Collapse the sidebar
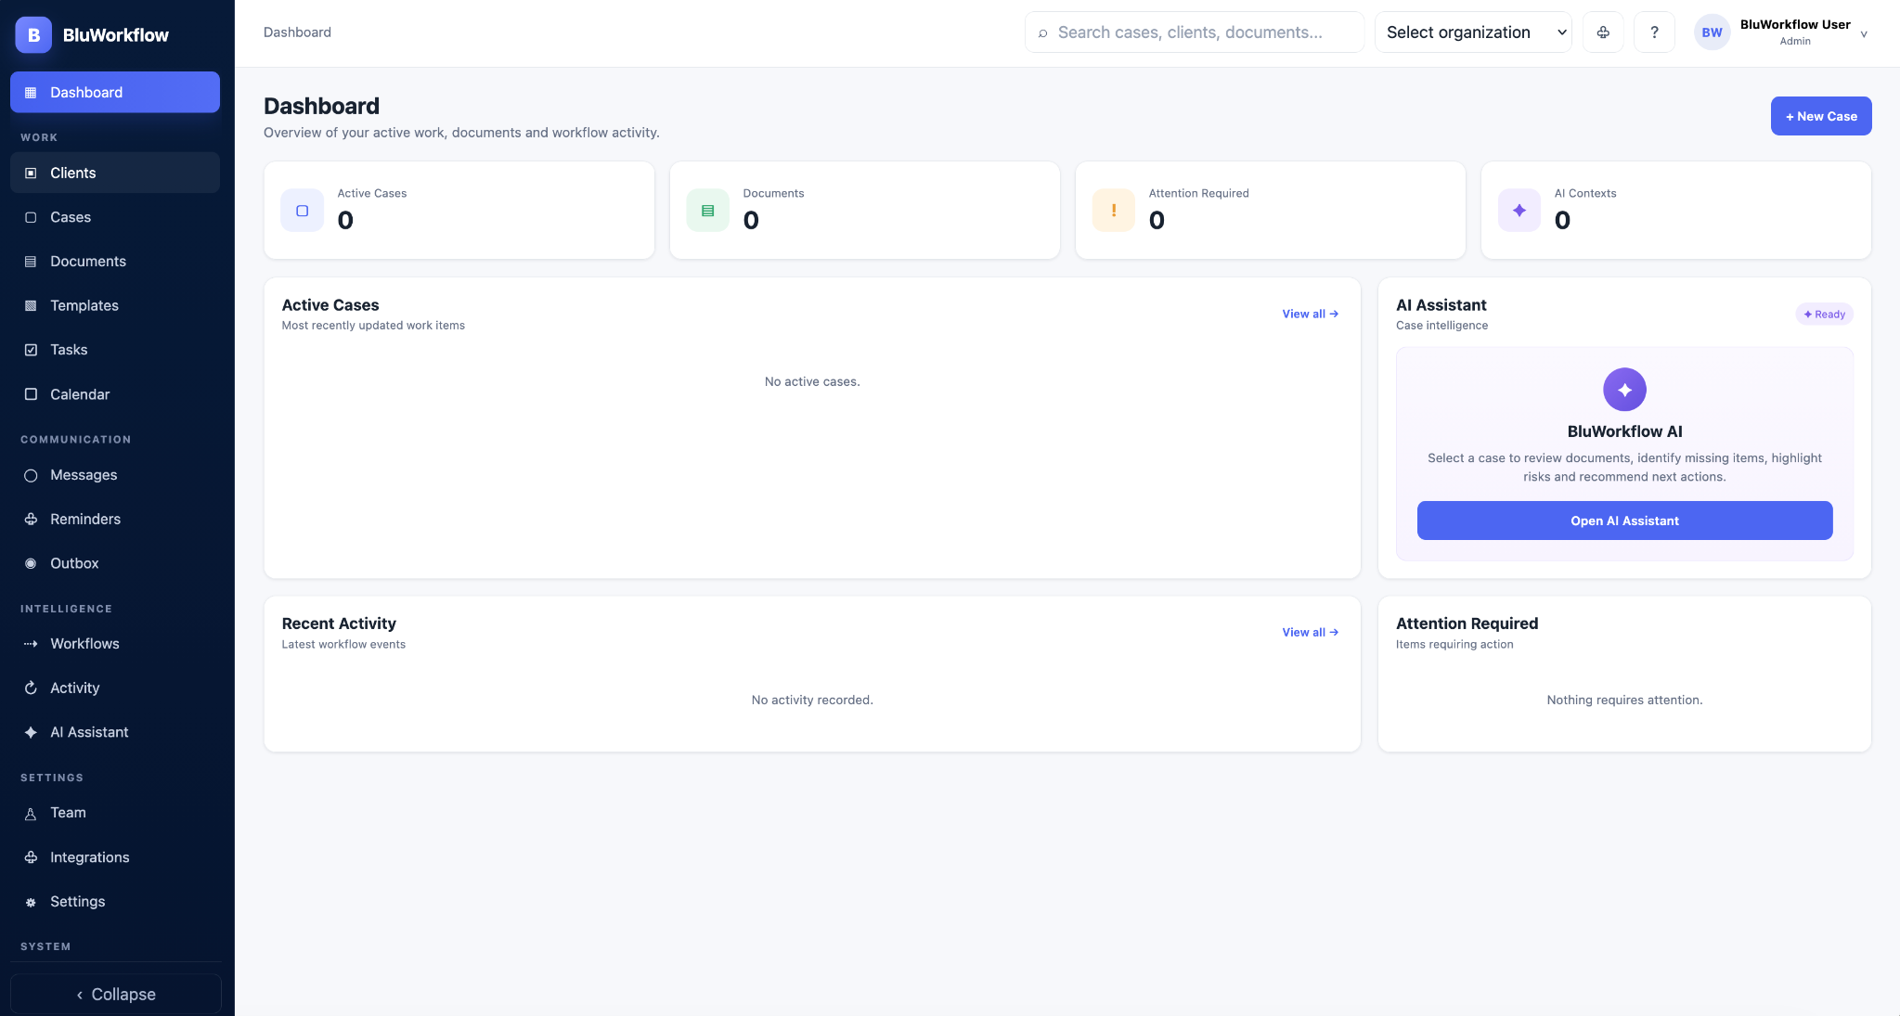 tap(115, 994)
